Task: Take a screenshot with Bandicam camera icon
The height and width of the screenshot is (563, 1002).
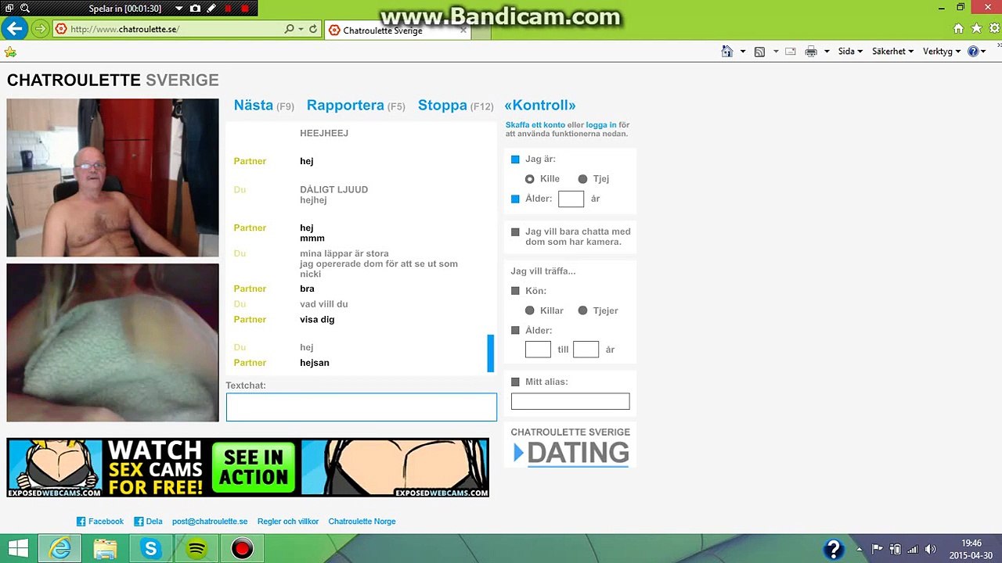Action: pos(195,9)
